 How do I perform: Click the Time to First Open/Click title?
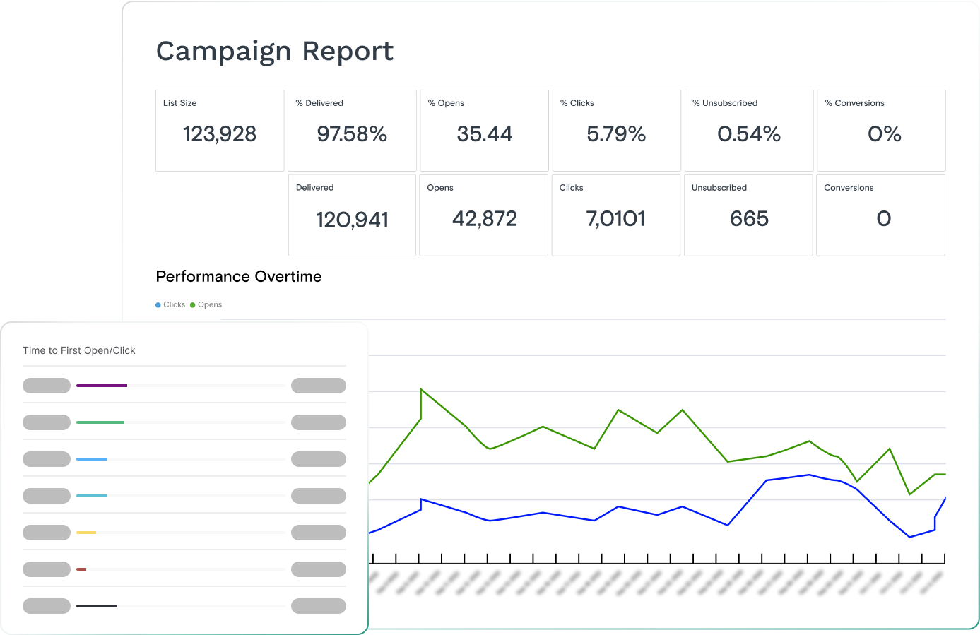[79, 350]
